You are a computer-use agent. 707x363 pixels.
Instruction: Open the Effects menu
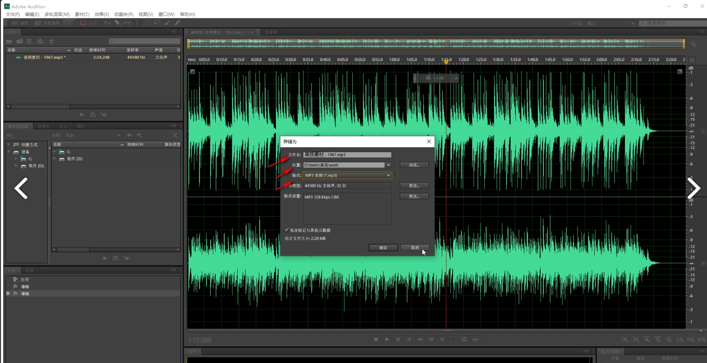pos(102,14)
